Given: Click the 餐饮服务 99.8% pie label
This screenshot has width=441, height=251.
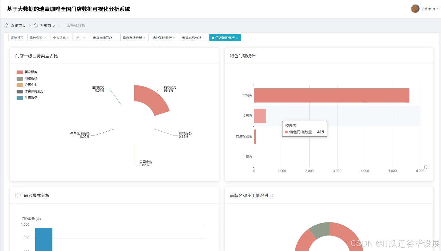Looking at the screenshot, I should pyautogui.click(x=170, y=89).
